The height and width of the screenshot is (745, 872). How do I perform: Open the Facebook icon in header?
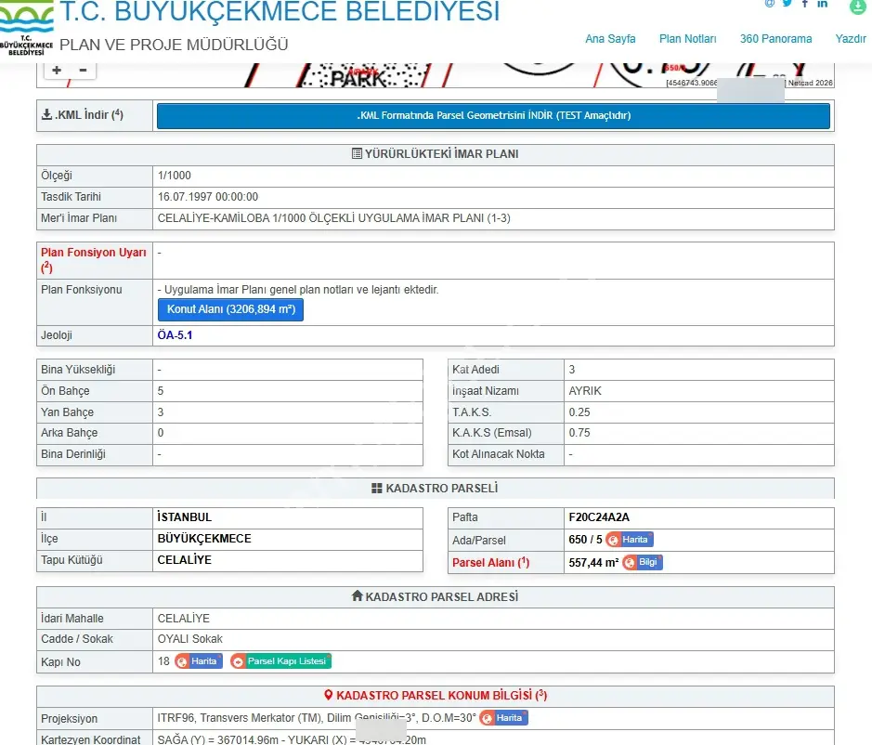click(x=805, y=4)
